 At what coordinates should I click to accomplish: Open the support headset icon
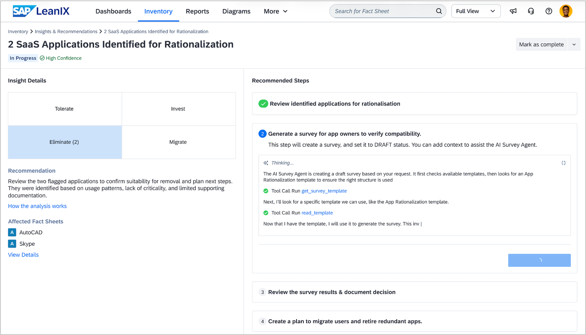[531, 11]
